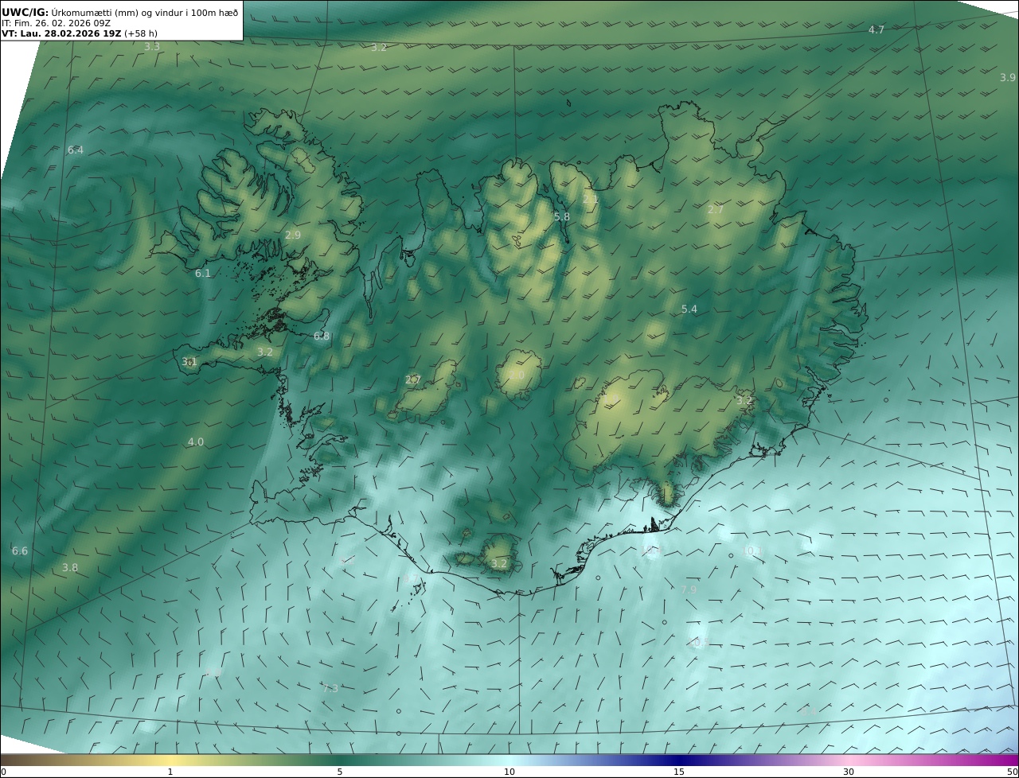Click the 3.9 value on the map

point(1008,77)
